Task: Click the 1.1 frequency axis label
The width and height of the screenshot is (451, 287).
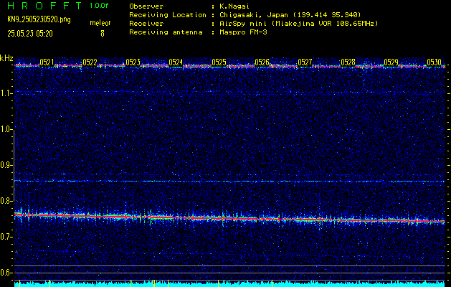Action: click(x=6, y=93)
